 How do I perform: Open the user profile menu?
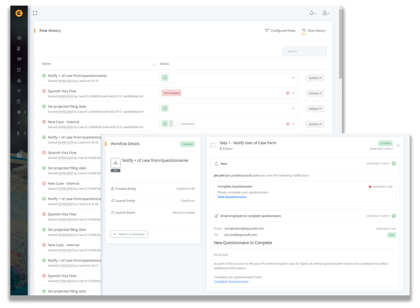pyautogui.click(x=326, y=13)
